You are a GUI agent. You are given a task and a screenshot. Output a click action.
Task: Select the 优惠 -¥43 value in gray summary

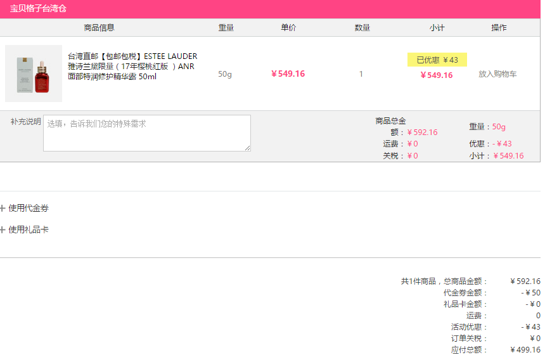point(502,144)
